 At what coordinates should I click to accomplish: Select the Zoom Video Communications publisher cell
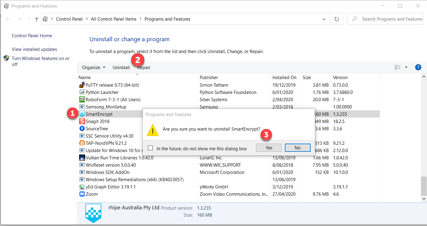tap(234, 194)
